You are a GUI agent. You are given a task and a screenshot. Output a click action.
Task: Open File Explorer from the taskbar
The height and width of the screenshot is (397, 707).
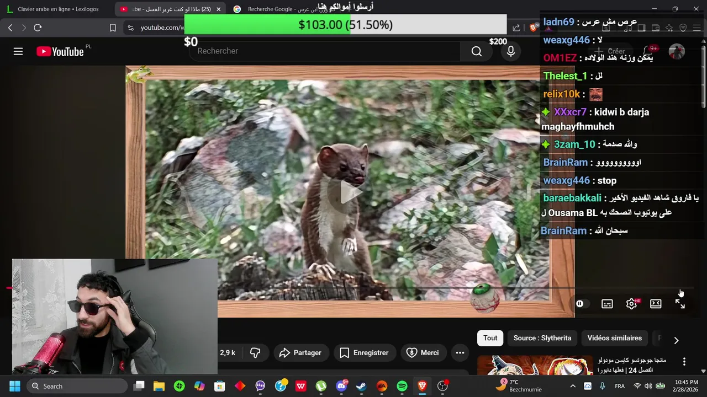(159, 386)
